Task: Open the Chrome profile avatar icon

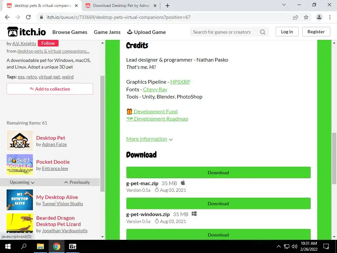Action: [319, 17]
